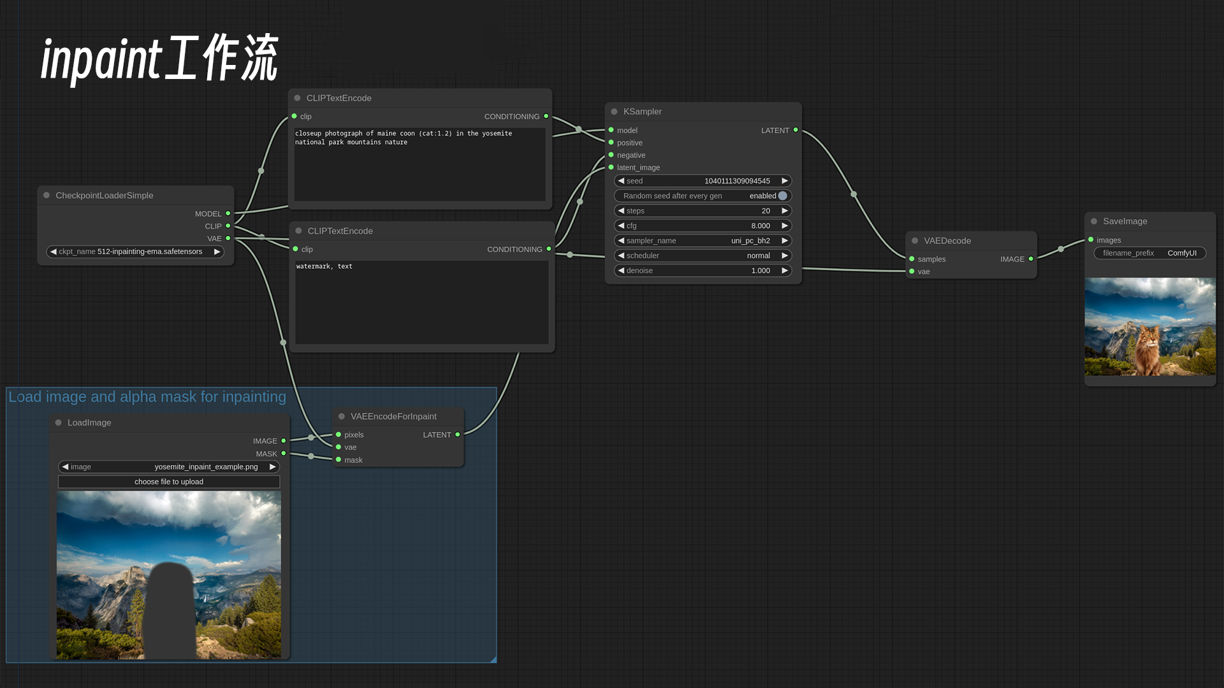Open the scheduler normal dropdown

703,255
